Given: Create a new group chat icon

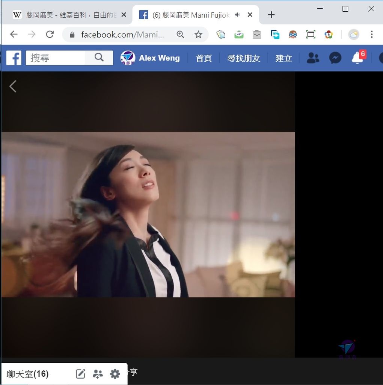Looking at the screenshot, I should pyautogui.click(x=98, y=374).
